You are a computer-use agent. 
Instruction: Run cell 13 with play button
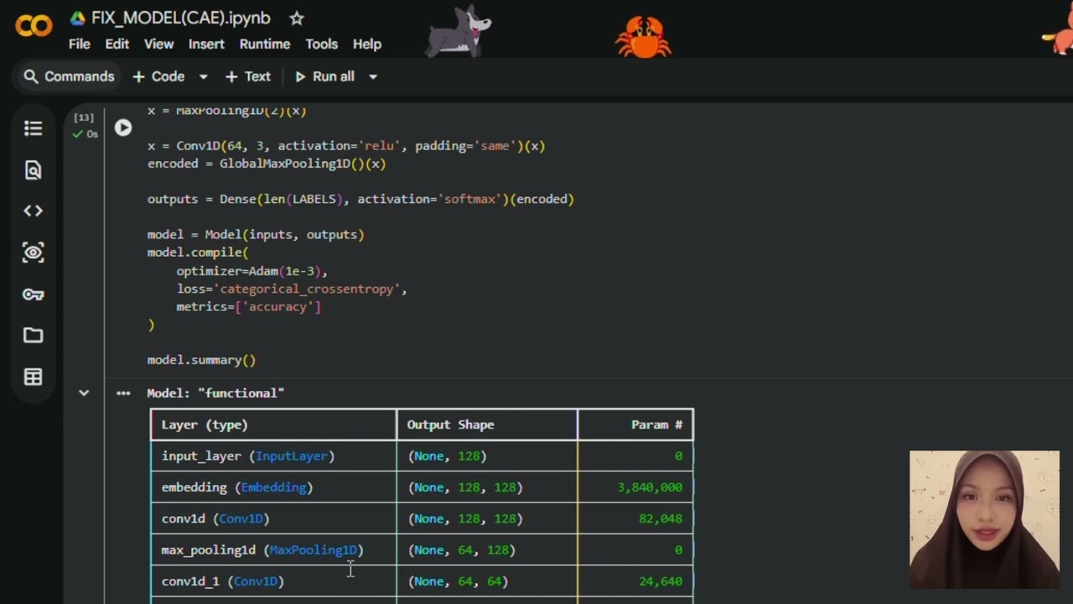123,128
